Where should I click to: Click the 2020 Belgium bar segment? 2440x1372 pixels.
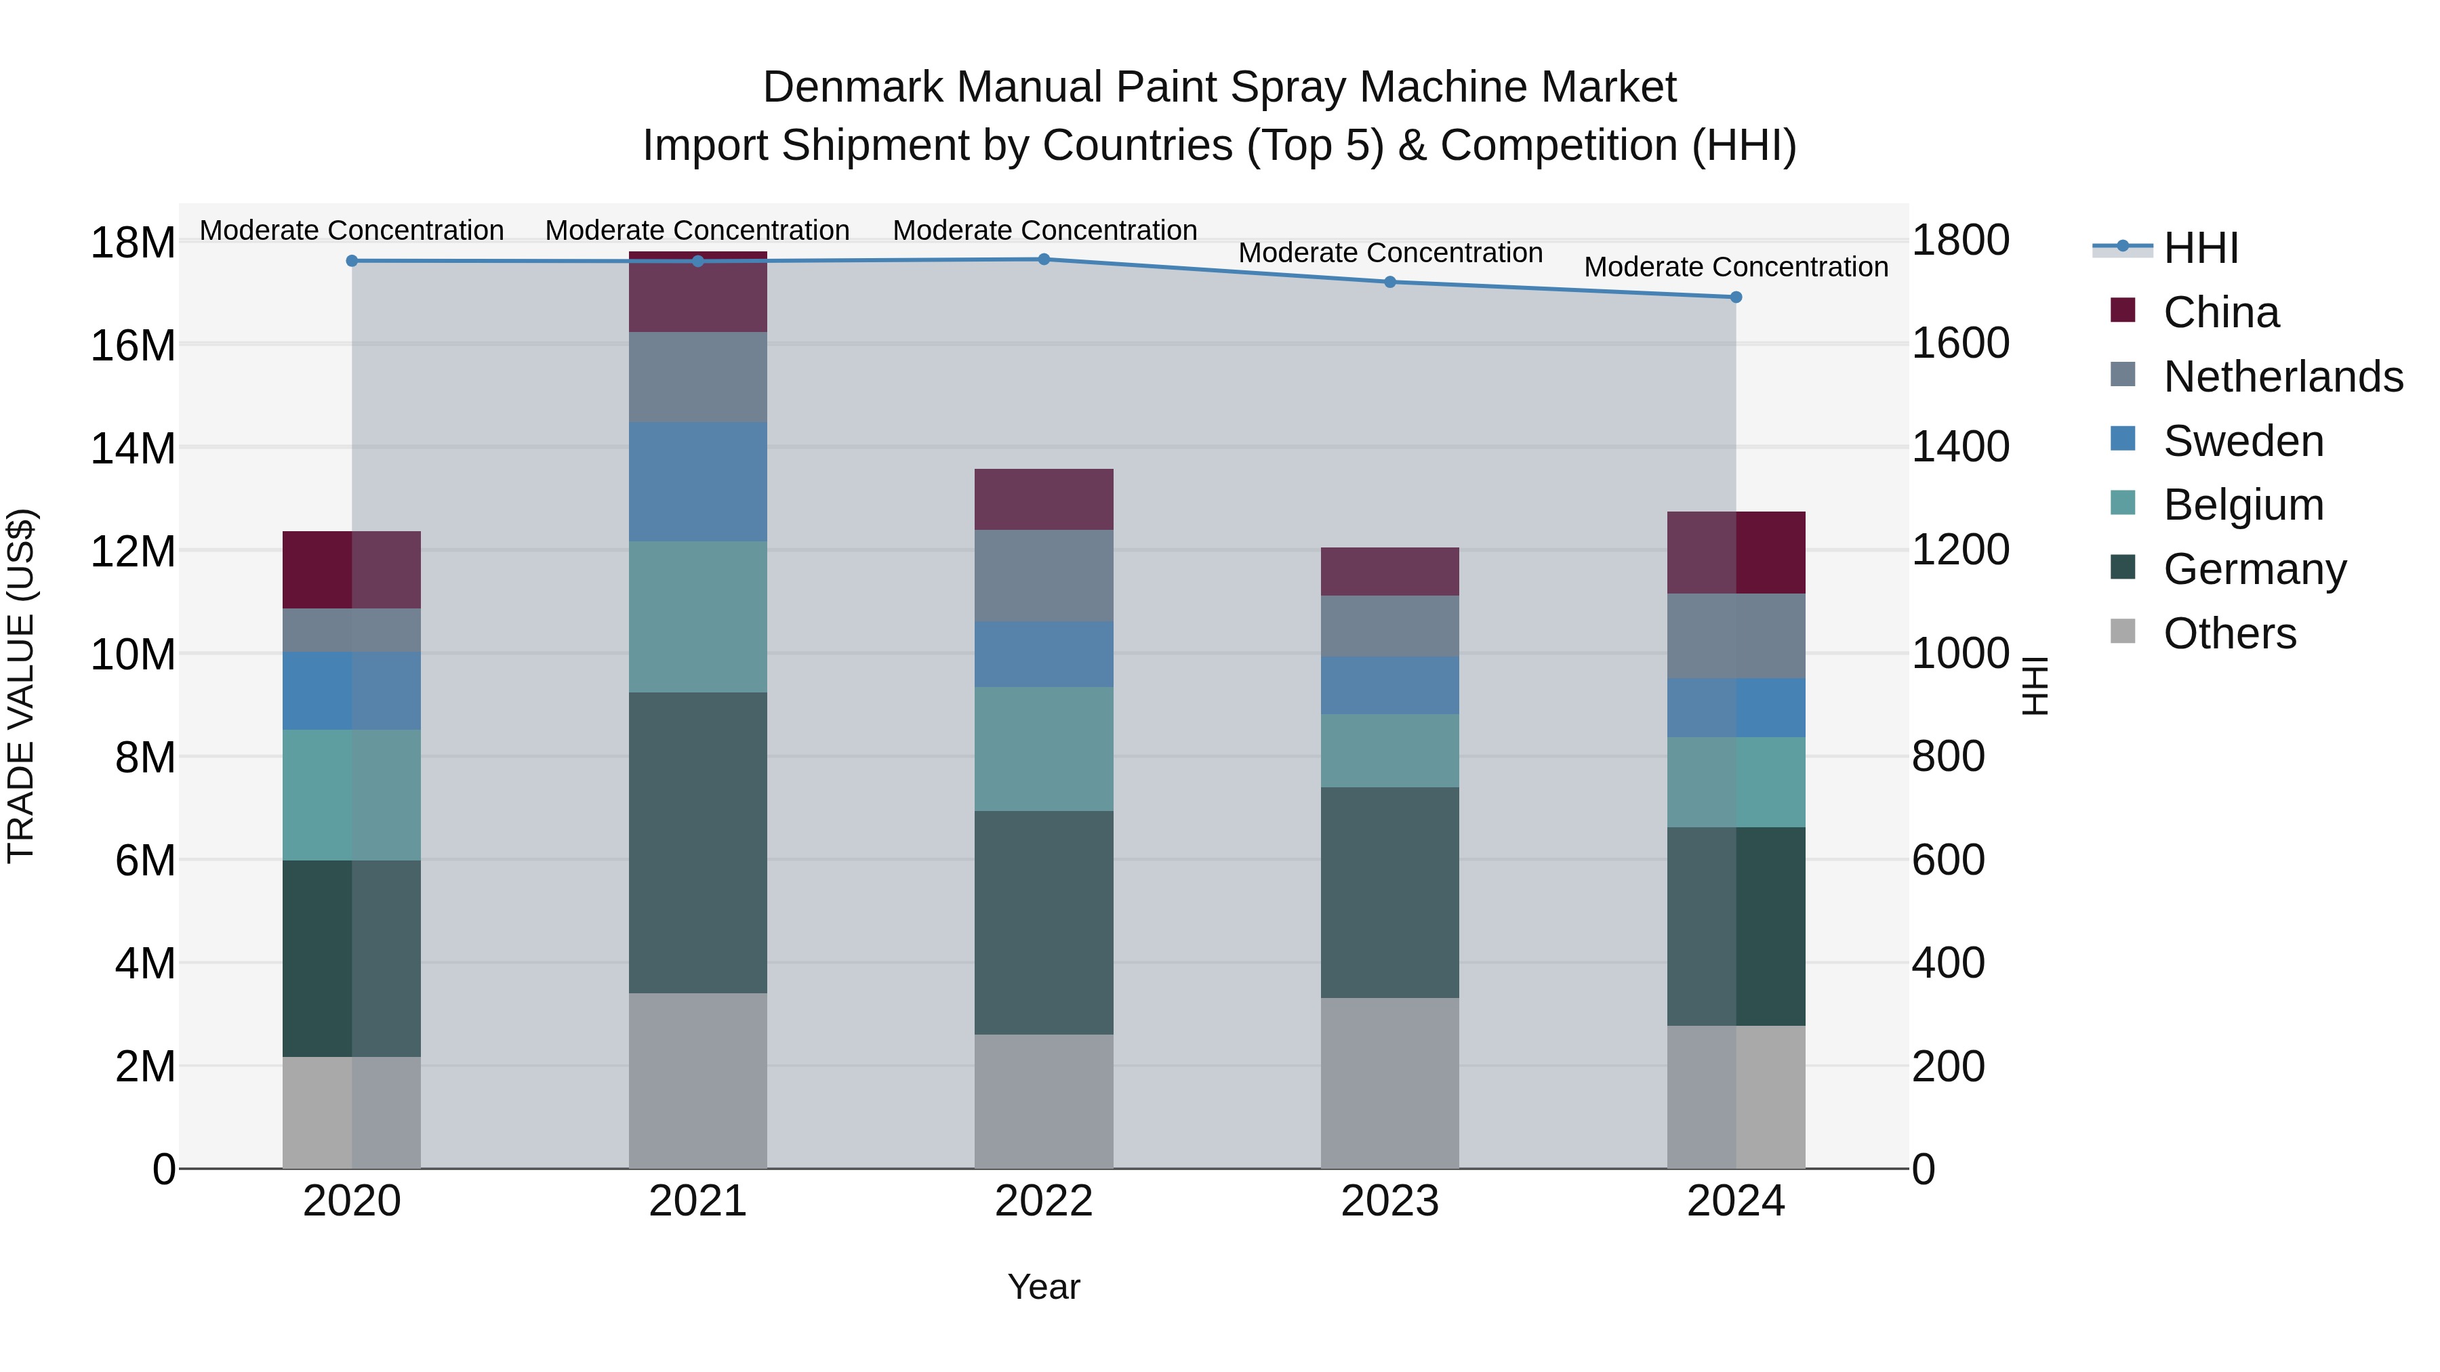pyautogui.click(x=352, y=795)
